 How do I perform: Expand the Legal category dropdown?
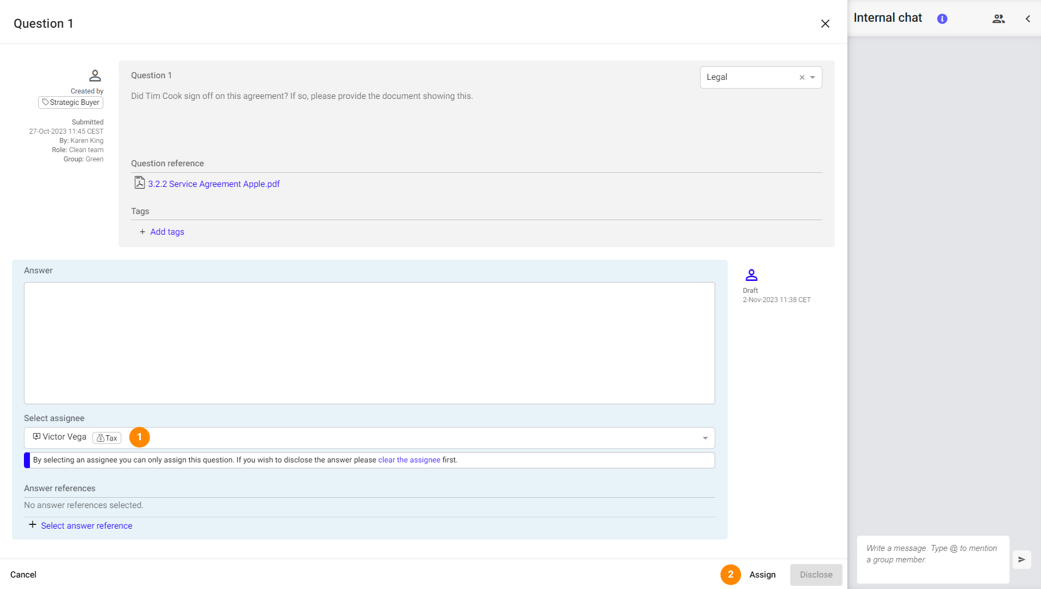(813, 78)
